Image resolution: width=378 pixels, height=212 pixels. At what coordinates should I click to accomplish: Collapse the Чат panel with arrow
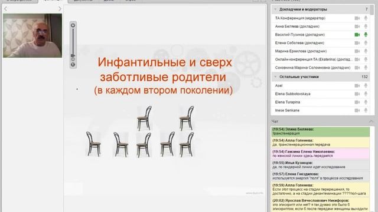371,121
